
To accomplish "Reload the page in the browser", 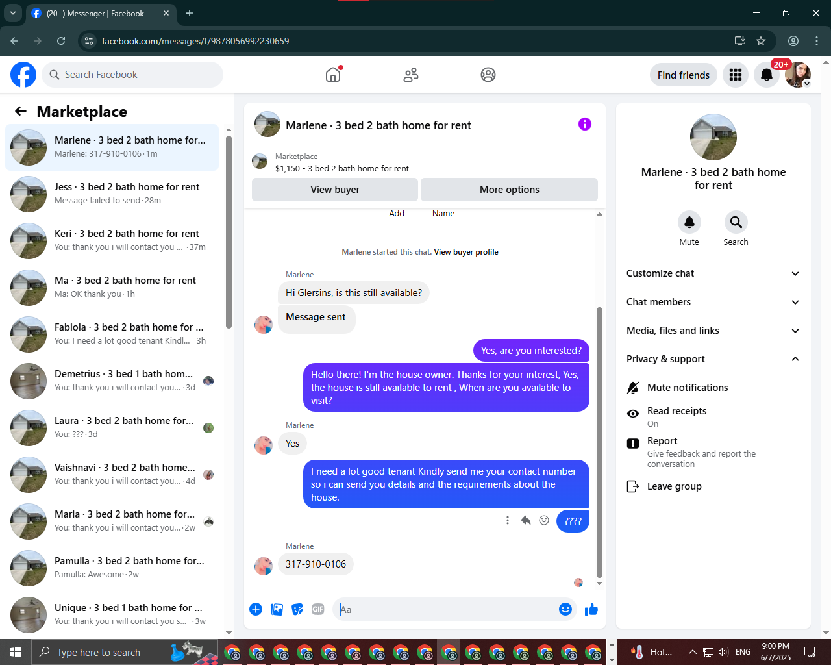I will [61, 41].
